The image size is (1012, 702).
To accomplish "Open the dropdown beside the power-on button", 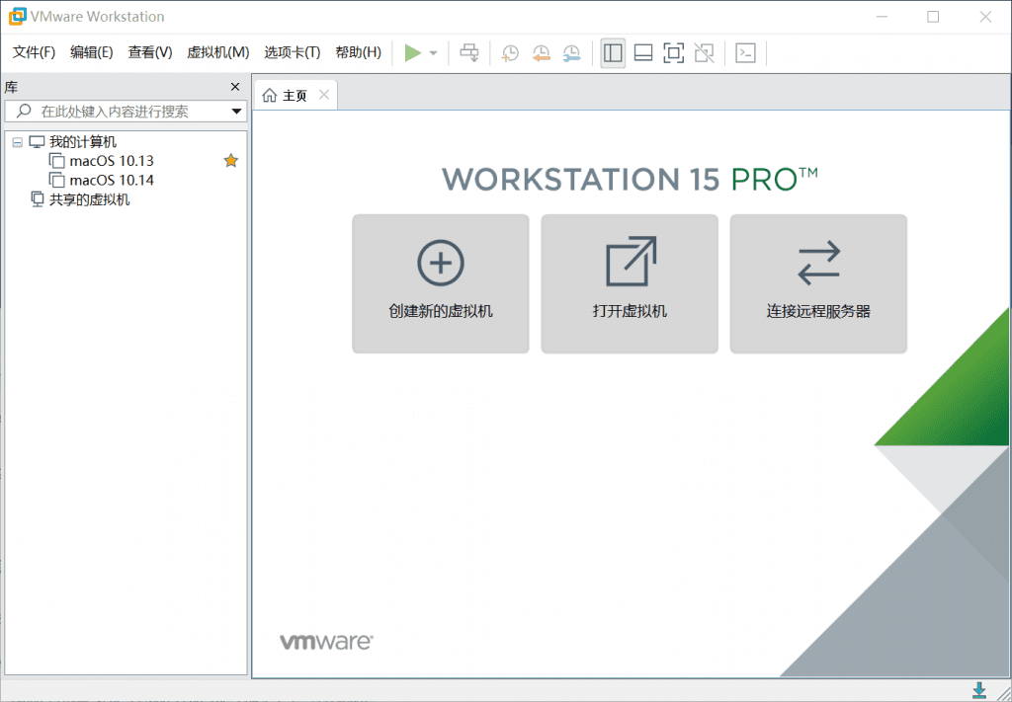I will (x=432, y=52).
